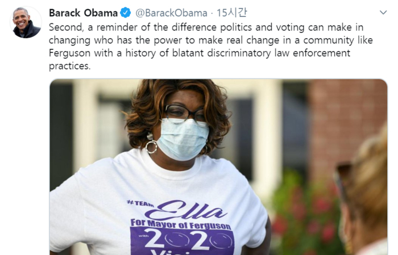The width and height of the screenshot is (398, 255).
Task: Click the blue surgical face mask
Action: (x=183, y=139)
